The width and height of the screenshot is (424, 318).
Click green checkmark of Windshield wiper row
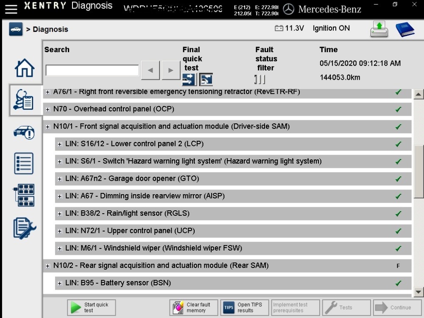click(x=398, y=248)
